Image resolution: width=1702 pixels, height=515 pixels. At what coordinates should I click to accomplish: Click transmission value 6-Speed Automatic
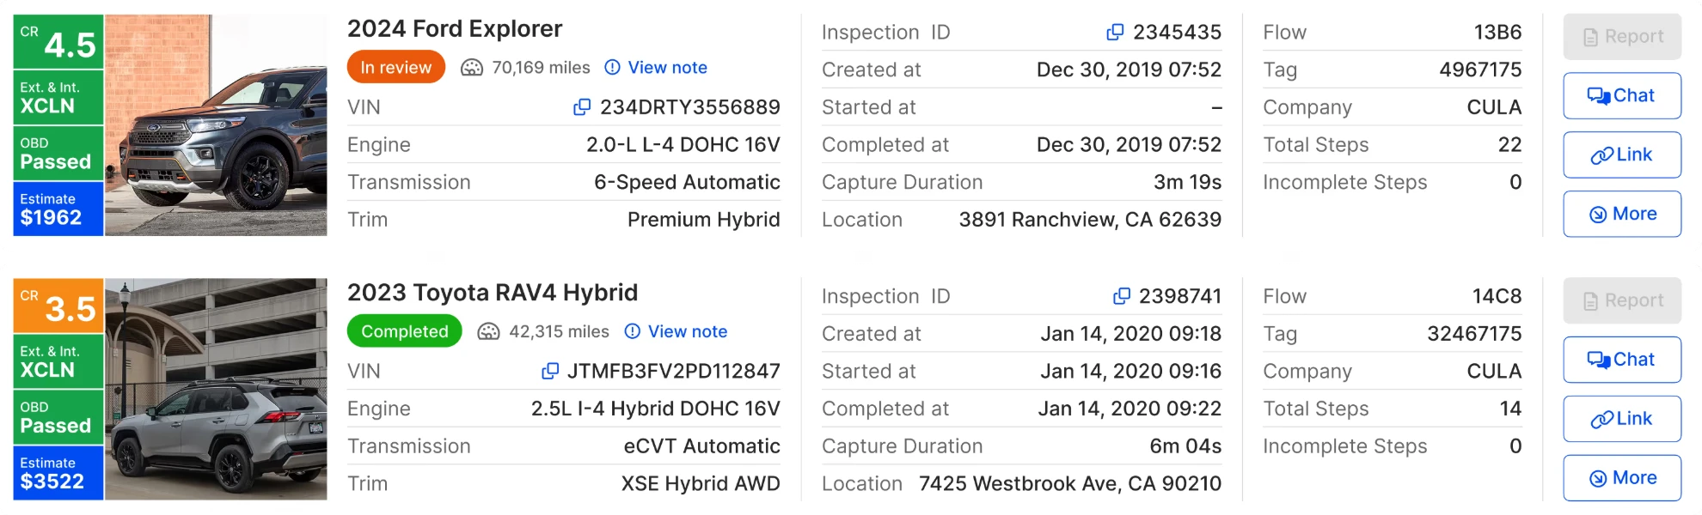coord(687,182)
